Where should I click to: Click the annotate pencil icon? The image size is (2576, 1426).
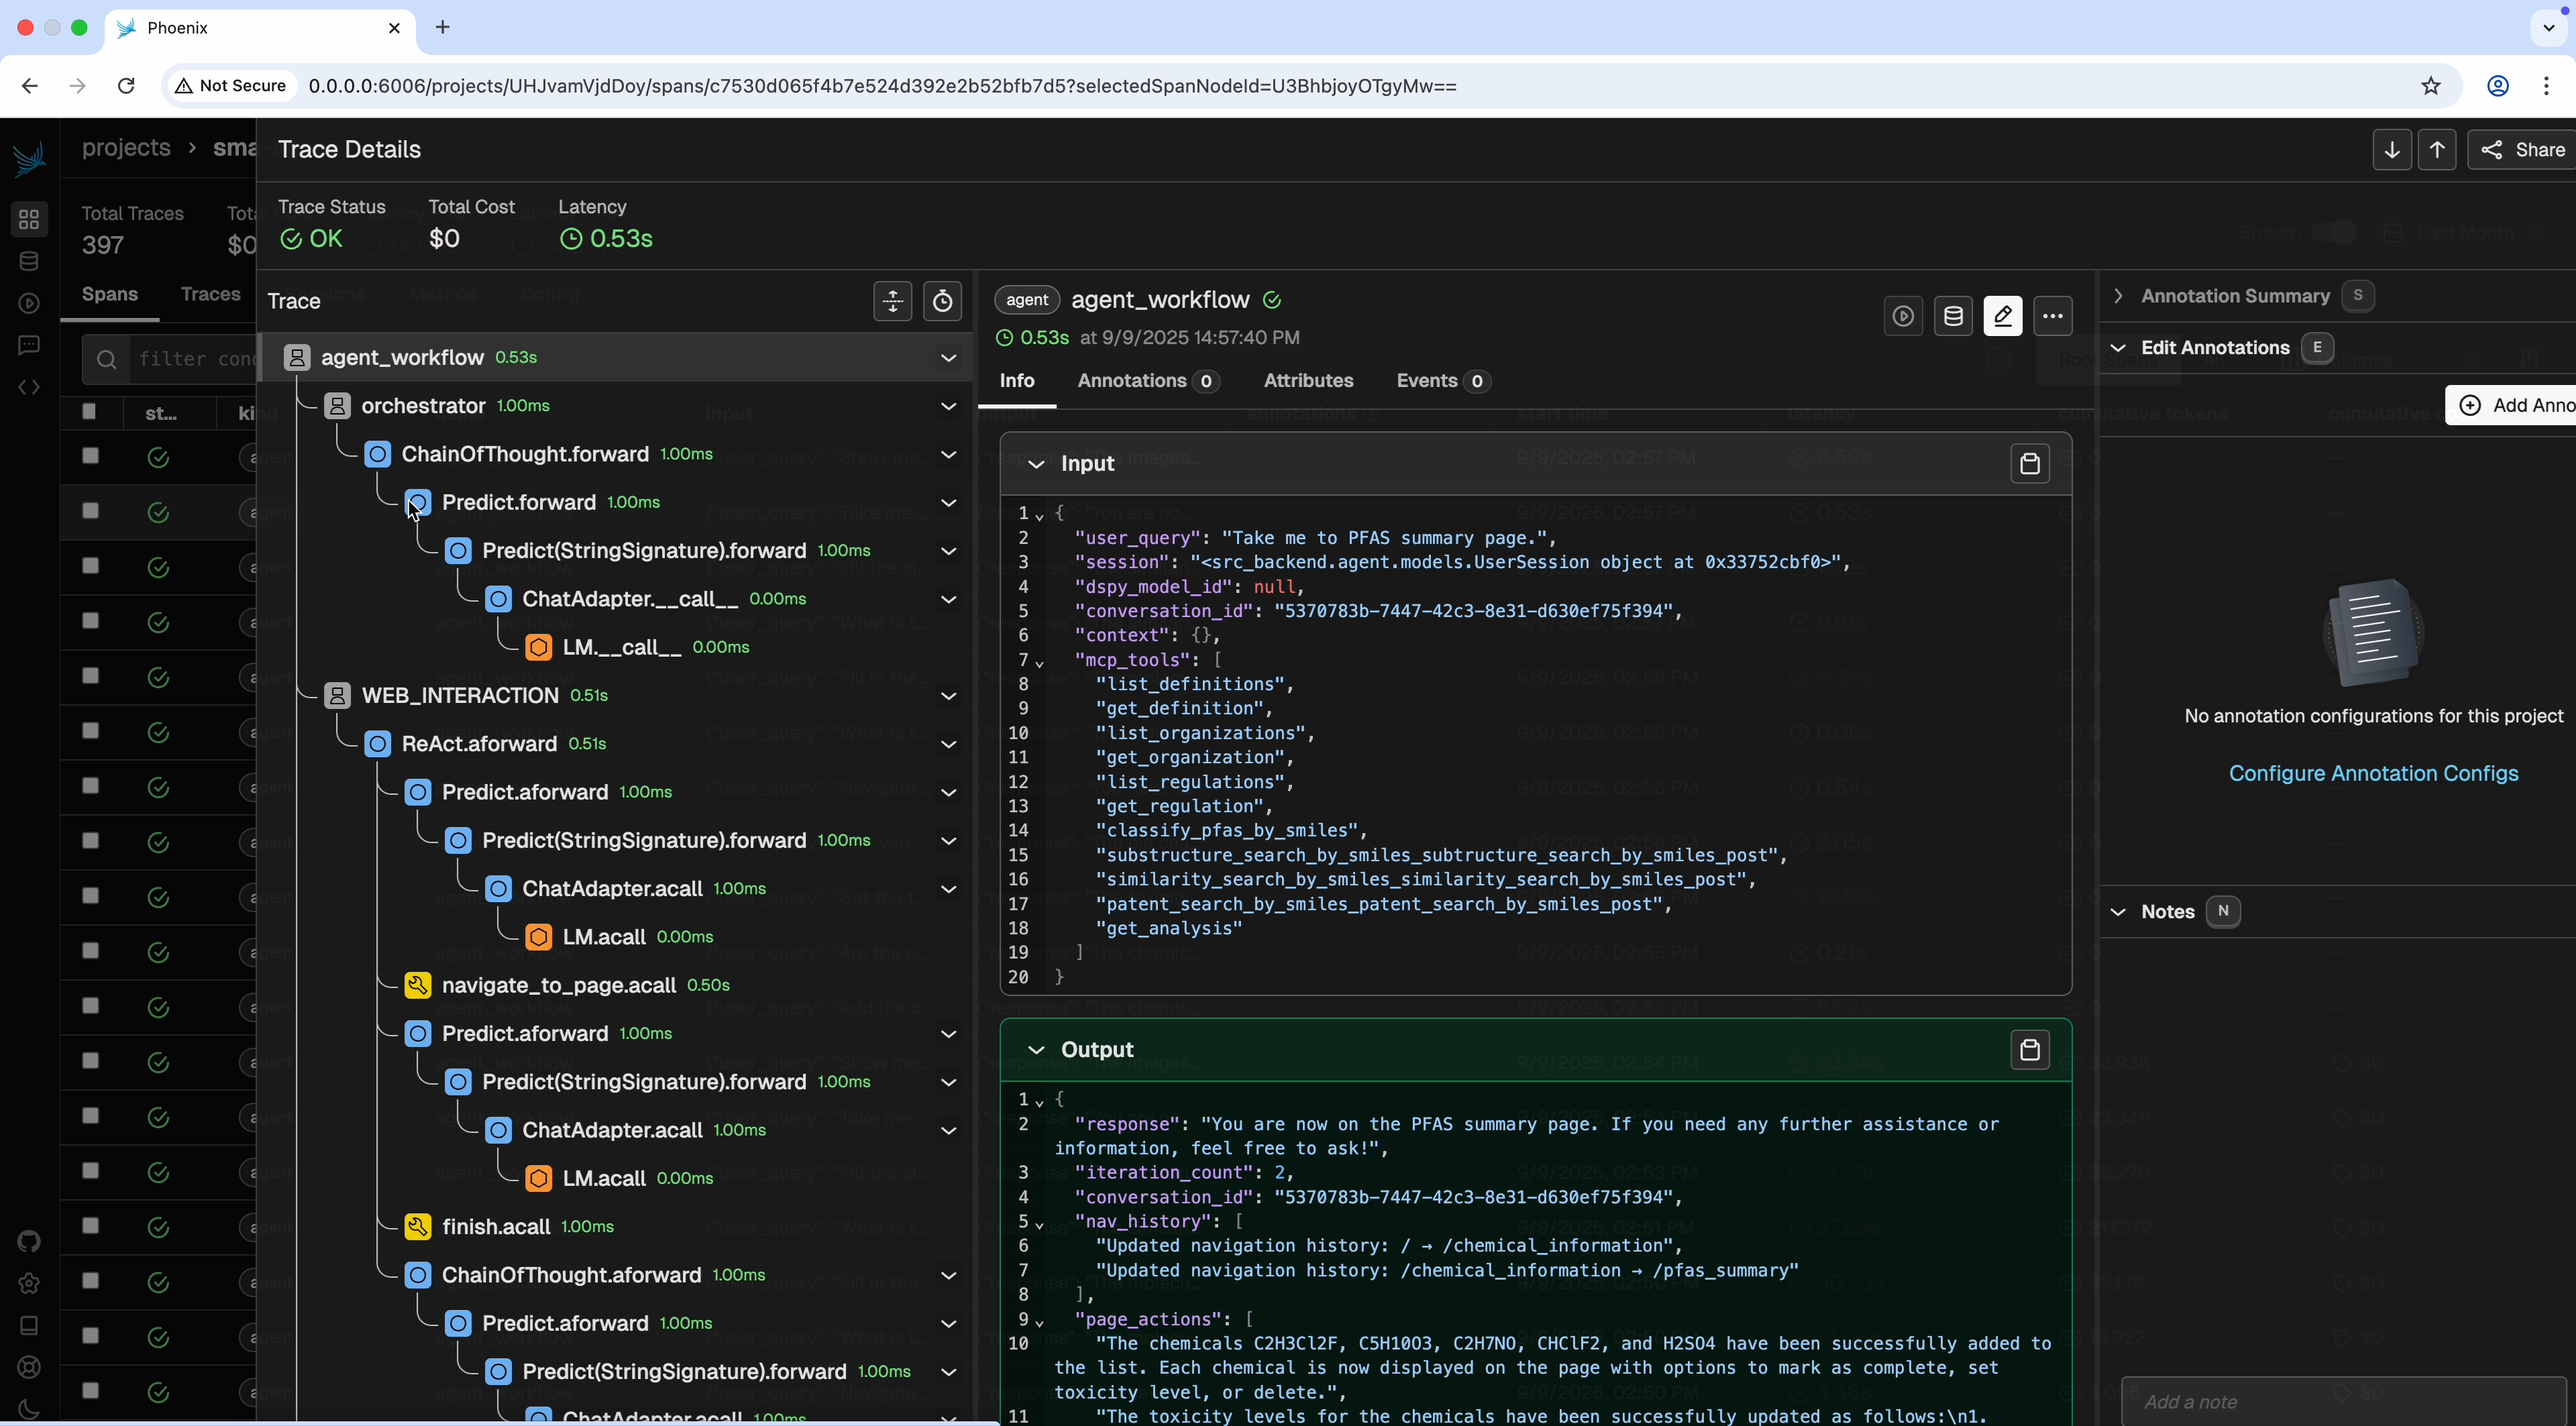[2002, 317]
